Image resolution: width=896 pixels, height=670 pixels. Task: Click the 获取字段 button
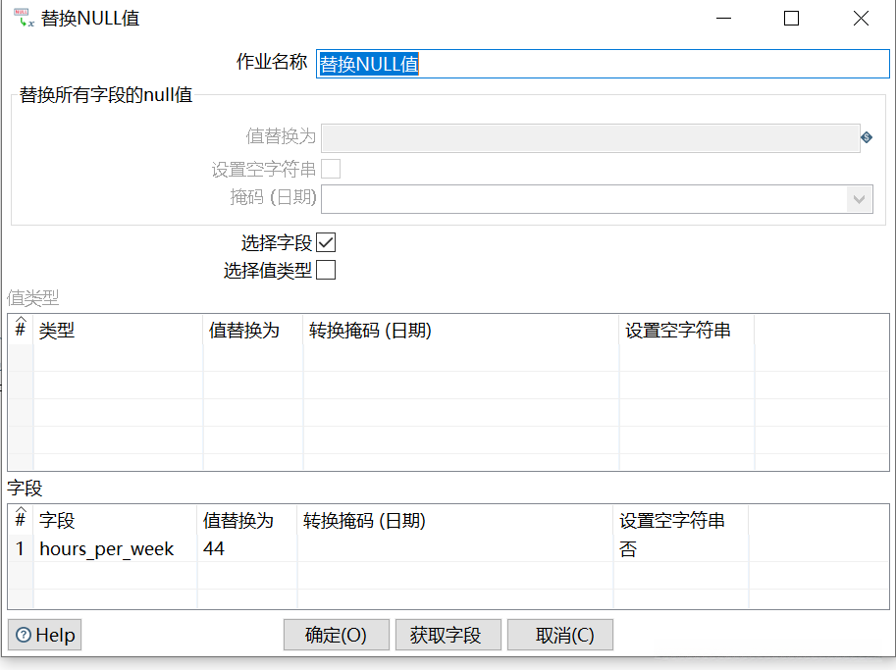click(448, 635)
